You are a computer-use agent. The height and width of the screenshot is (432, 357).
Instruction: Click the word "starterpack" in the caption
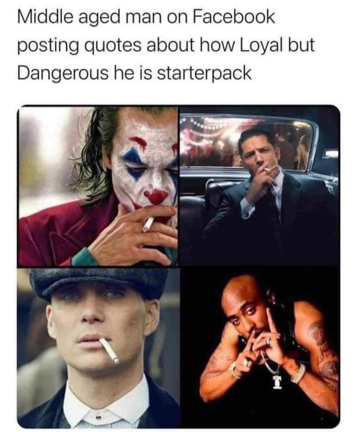204,73
